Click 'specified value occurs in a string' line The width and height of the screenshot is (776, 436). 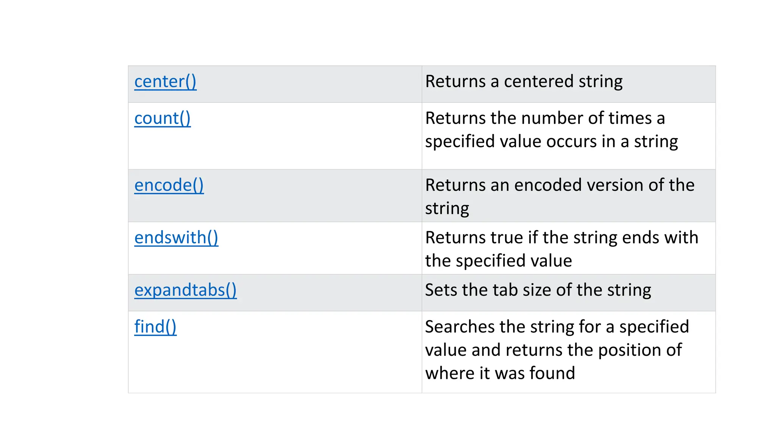[x=551, y=142]
